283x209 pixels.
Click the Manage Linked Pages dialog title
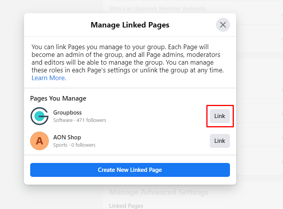click(x=130, y=25)
